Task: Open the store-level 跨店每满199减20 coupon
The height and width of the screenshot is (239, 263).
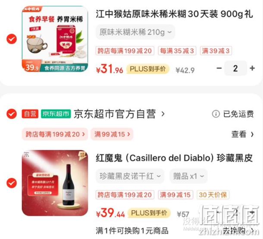Action: tap(55, 134)
